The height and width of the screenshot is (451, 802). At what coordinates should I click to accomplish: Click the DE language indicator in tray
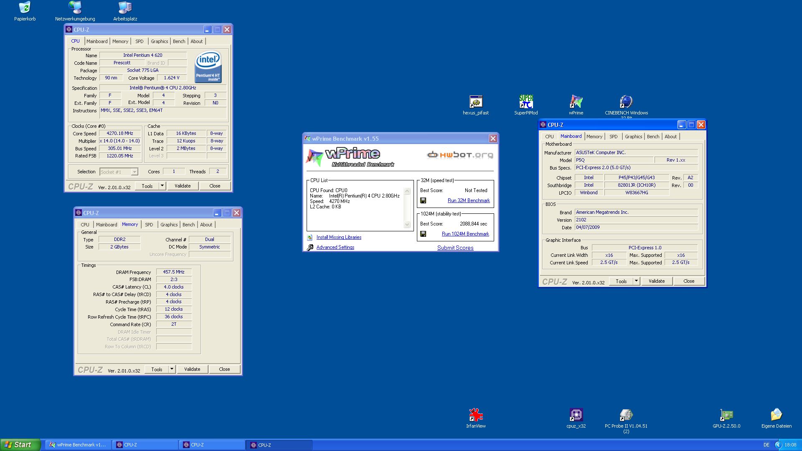pyautogui.click(x=766, y=445)
